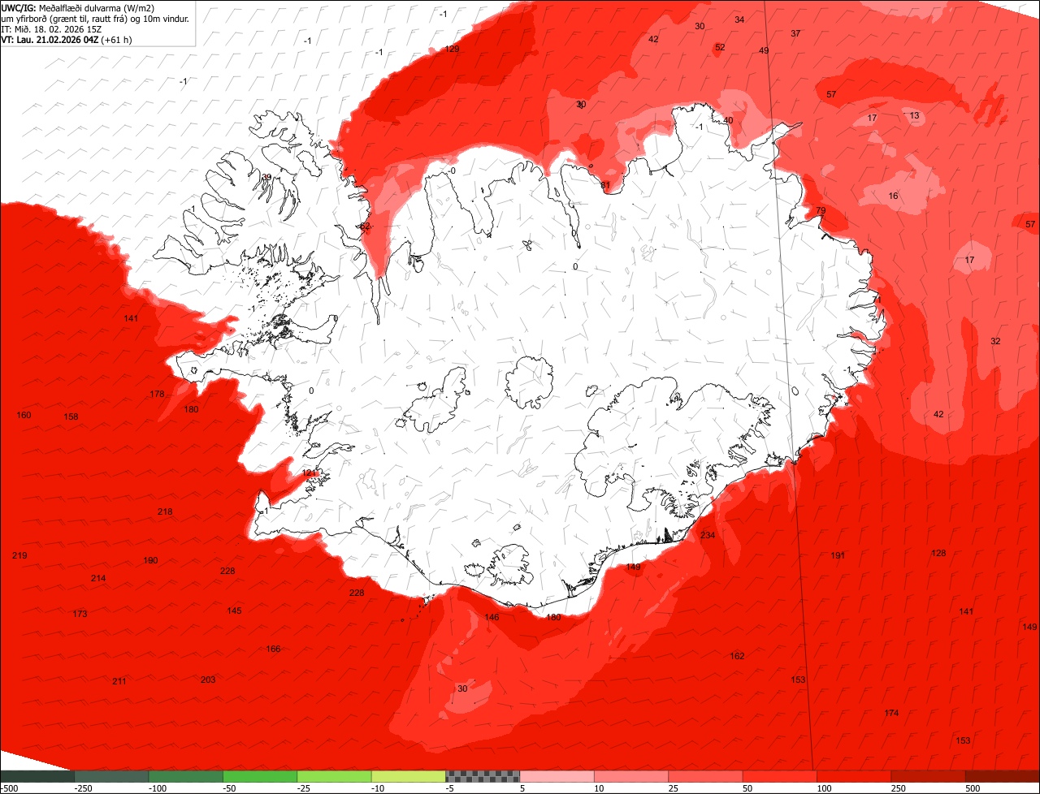Click the flux value 219 on the left margin
Image resolution: width=1040 pixels, height=794 pixels.
(19, 555)
